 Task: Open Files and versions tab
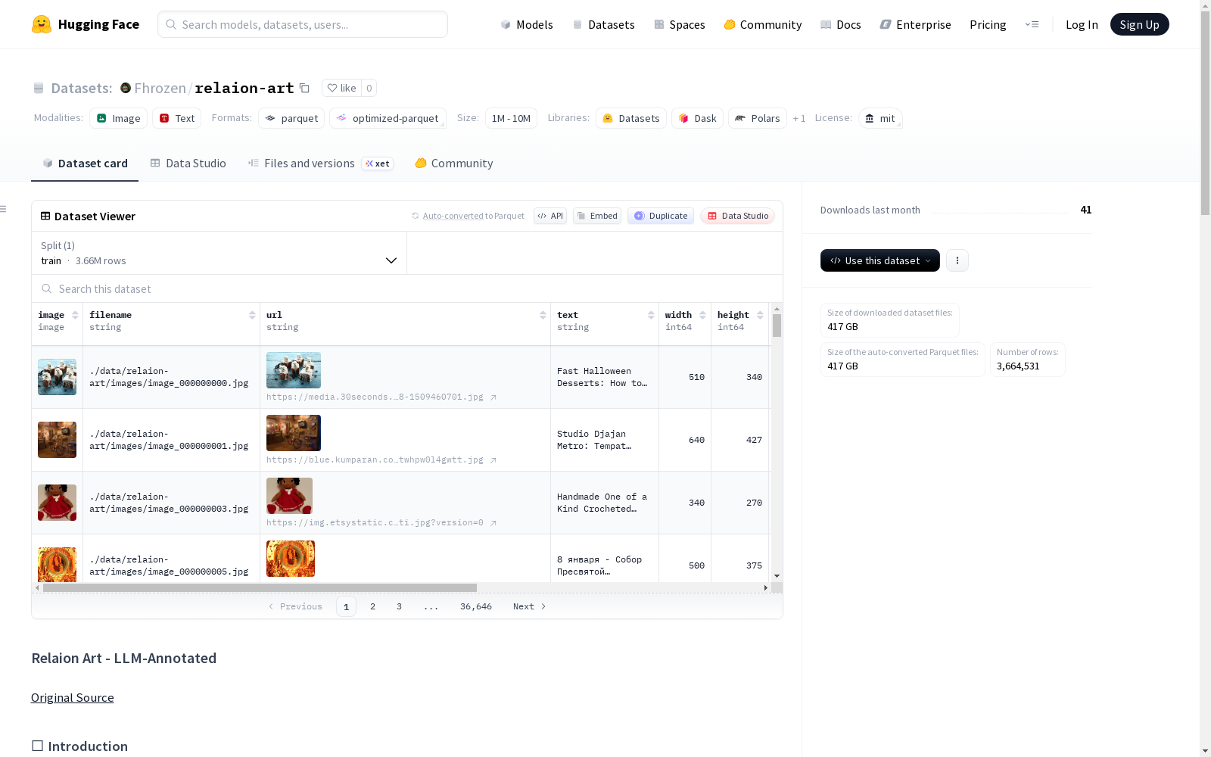pyautogui.click(x=320, y=164)
